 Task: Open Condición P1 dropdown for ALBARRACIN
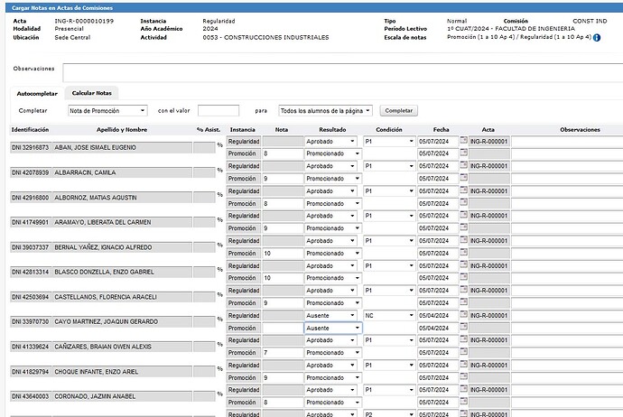(x=389, y=166)
